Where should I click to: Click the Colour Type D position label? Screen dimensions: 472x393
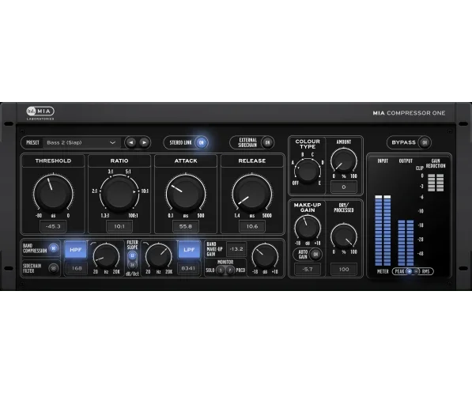[323, 163]
